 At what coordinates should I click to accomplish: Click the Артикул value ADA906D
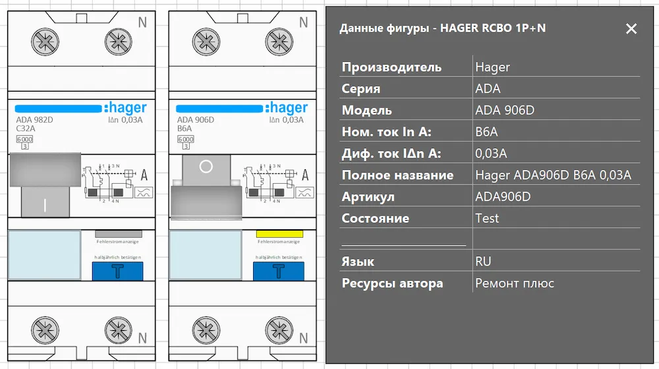(503, 196)
